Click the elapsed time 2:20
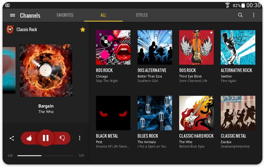Image resolution: width=264 pixels, height=167 pixels. click(x=10, y=156)
